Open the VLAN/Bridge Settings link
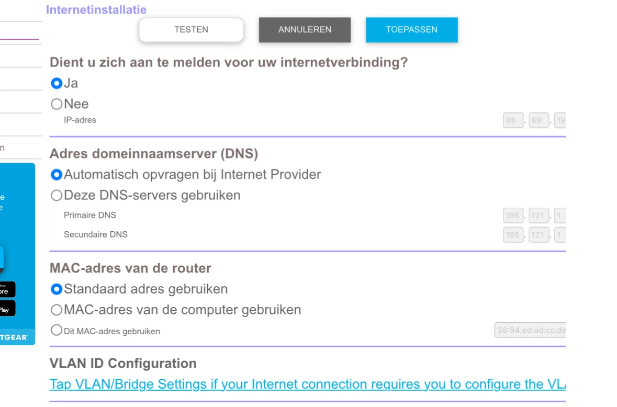This screenshot has width=617, height=407. [307, 385]
